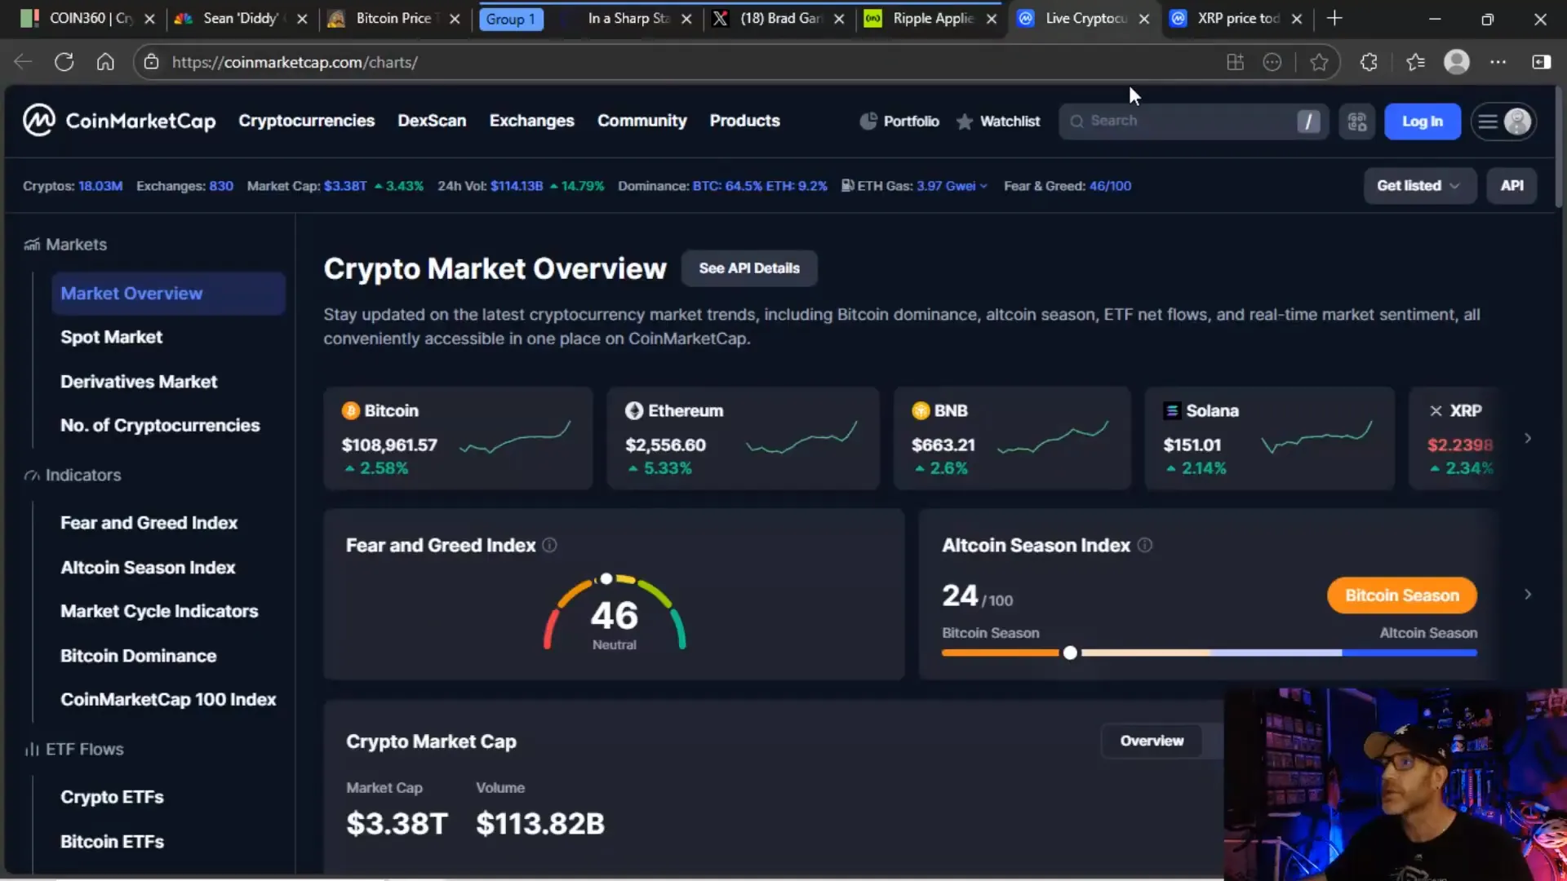1567x881 pixels.
Task: Bookmark page with star icon
Action: tap(1319, 62)
